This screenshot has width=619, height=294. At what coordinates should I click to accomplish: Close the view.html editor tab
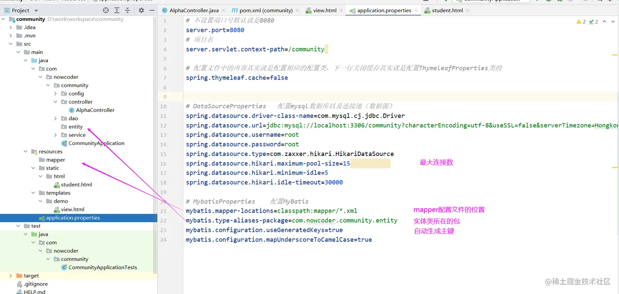pyautogui.click(x=341, y=11)
